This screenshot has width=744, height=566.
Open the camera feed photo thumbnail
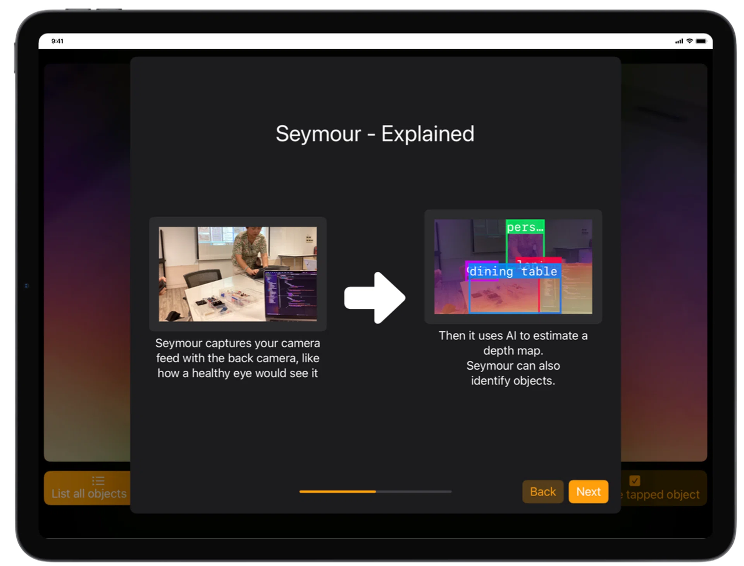tap(238, 274)
